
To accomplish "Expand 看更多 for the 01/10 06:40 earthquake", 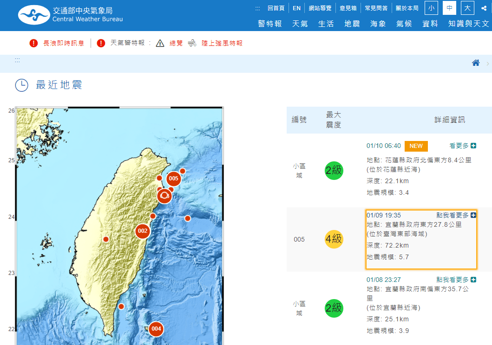I will [x=463, y=146].
